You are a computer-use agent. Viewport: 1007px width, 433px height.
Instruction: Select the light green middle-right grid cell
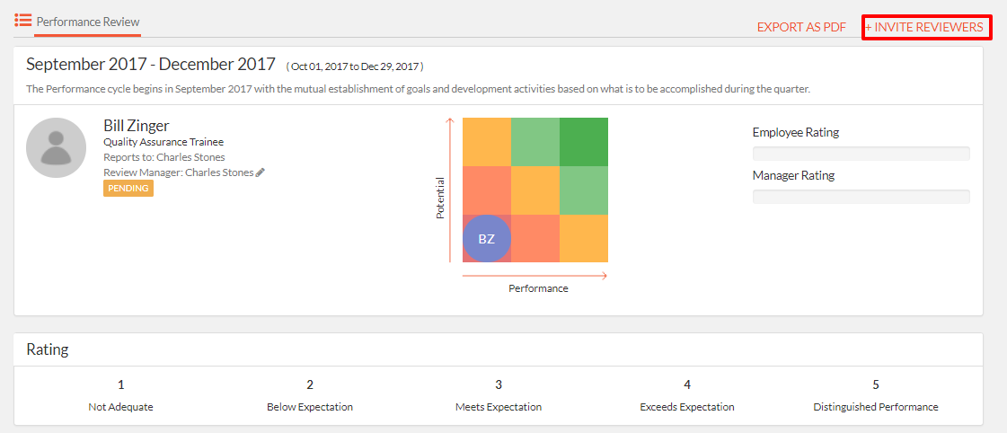(584, 190)
